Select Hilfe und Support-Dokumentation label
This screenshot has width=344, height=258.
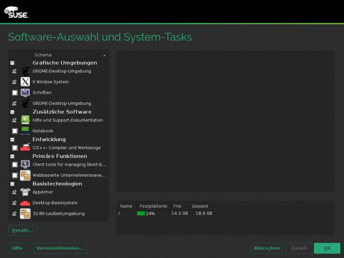pyautogui.click(x=68, y=120)
